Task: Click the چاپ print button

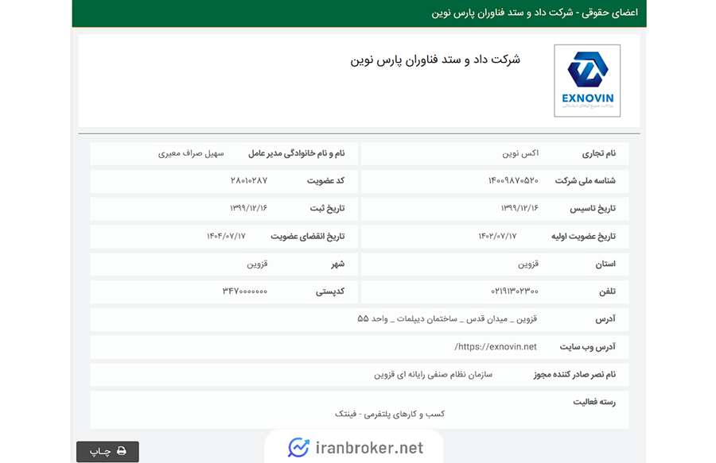Action: coord(107,451)
